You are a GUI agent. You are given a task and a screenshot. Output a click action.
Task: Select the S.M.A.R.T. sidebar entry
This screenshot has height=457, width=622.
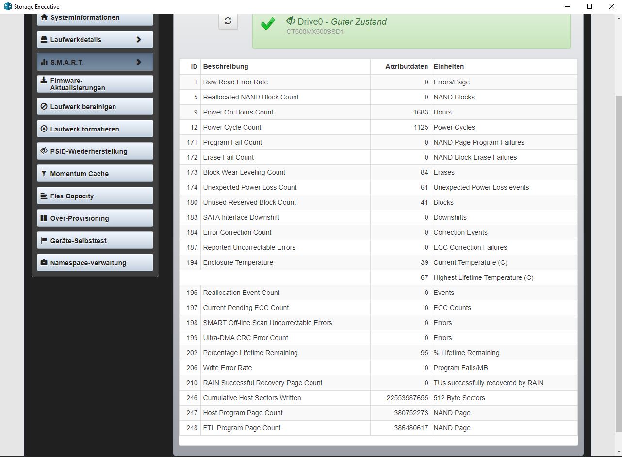95,62
